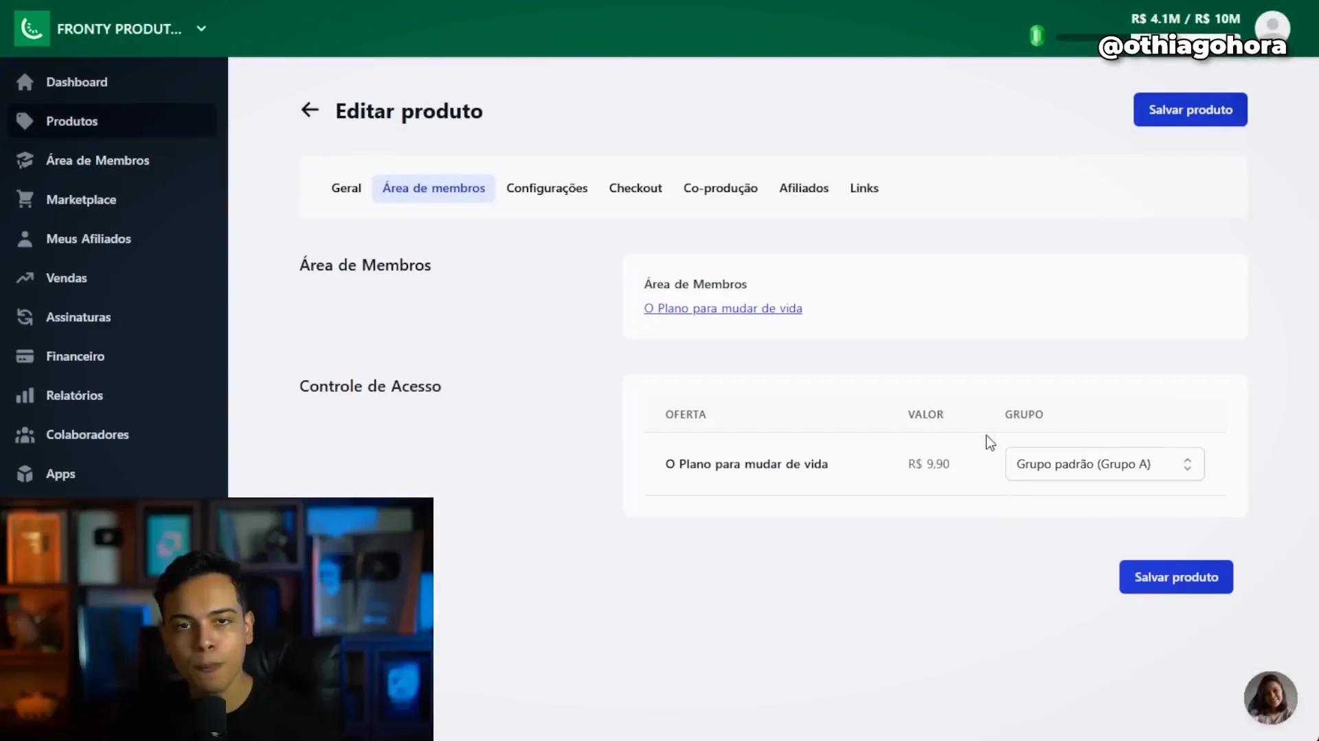Click the Colaboradores group icon
The image size is (1319, 741).
[25, 434]
